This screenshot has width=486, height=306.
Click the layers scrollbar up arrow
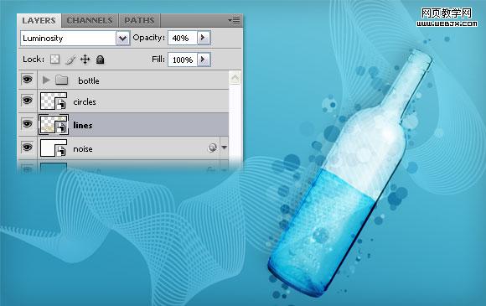(235, 78)
